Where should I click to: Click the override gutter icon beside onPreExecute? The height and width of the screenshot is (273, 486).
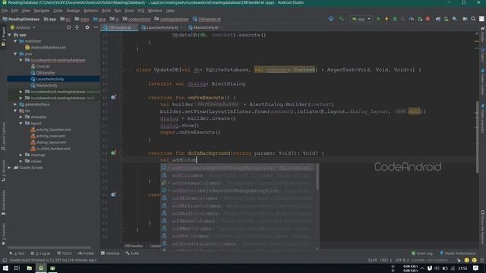113,98
